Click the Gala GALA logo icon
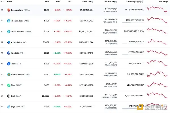The height and width of the screenshot is (113, 170). 9,96
